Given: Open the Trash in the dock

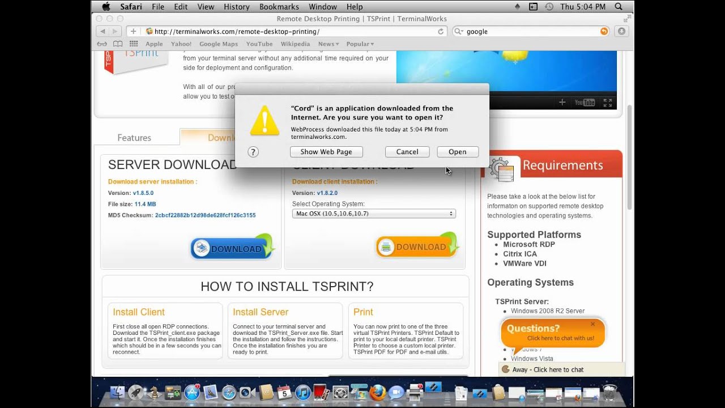Looking at the screenshot, I should click(x=609, y=392).
